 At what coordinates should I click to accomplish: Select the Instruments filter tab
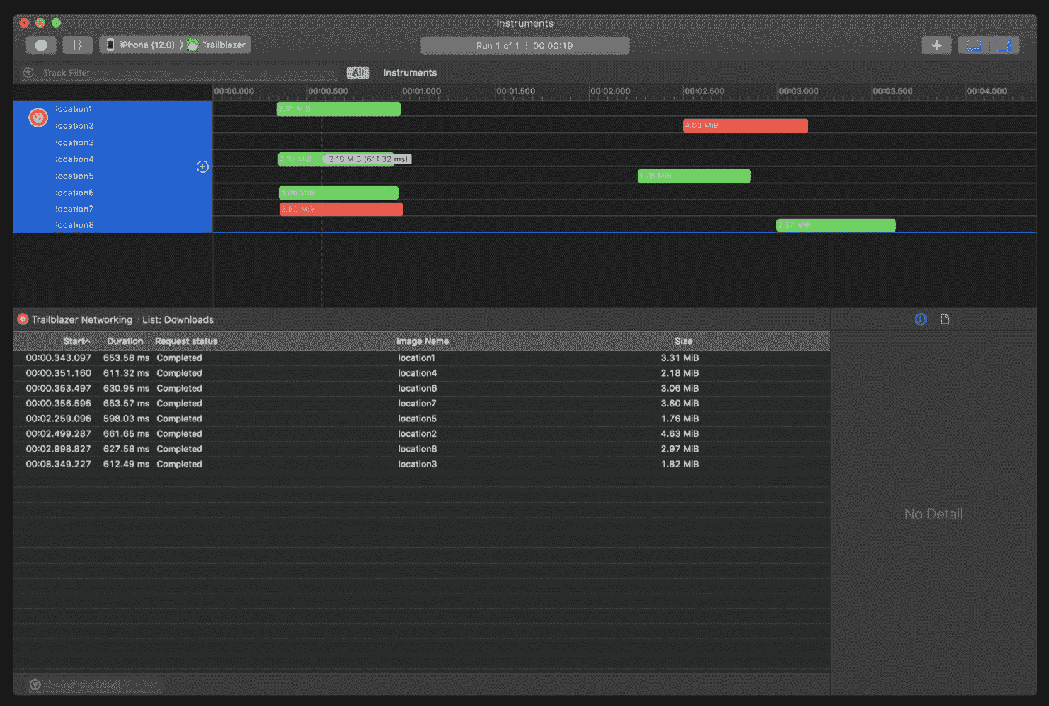[x=410, y=73]
